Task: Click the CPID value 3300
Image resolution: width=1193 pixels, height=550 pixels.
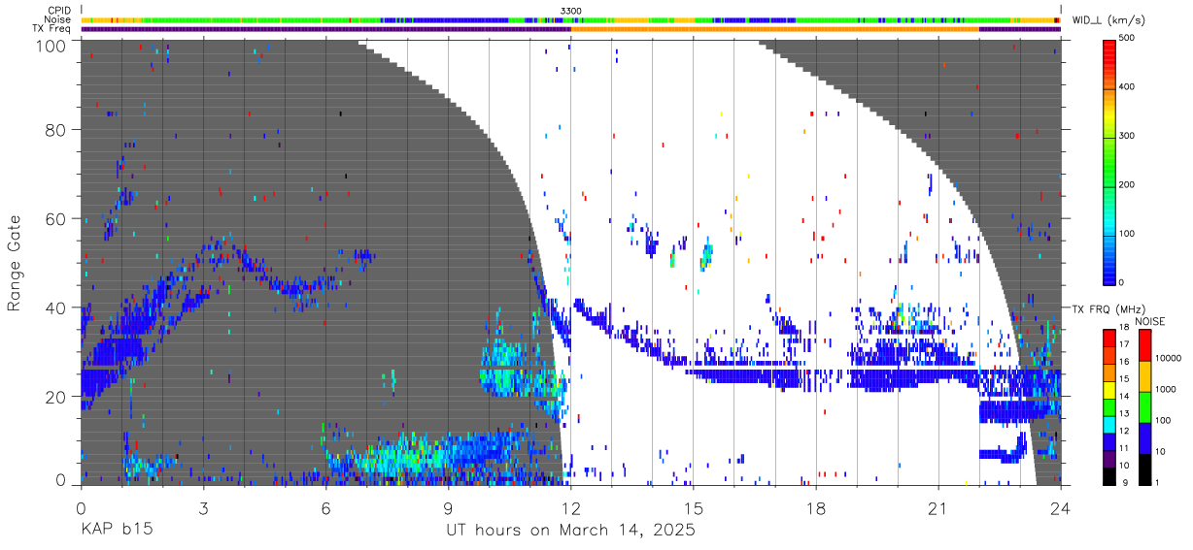Action: (x=571, y=11)
